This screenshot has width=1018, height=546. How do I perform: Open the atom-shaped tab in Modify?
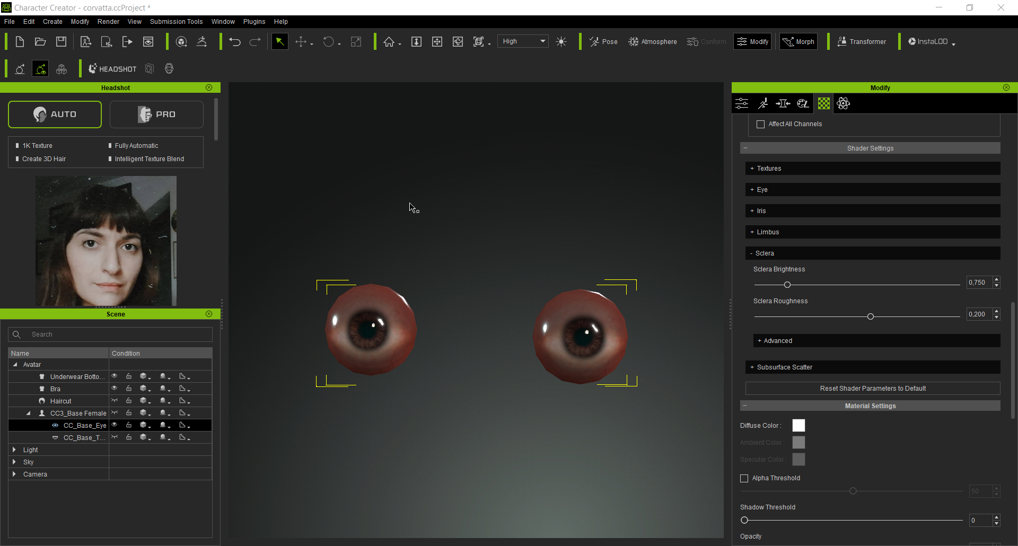(844, 103)
